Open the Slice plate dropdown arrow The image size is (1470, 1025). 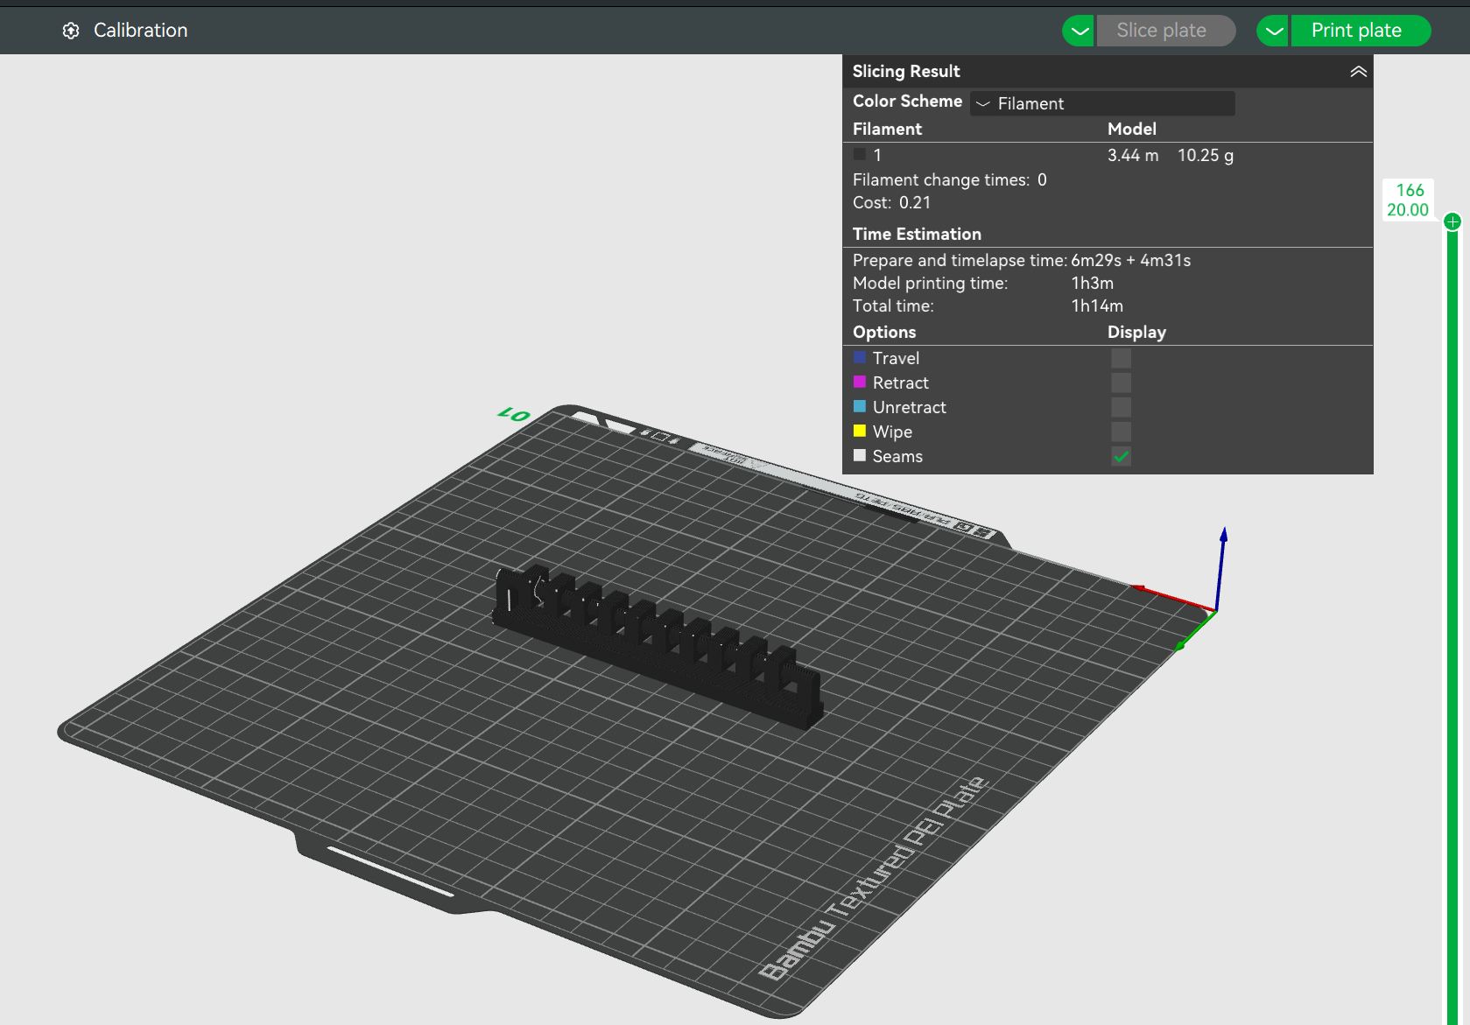(1079, 31)
